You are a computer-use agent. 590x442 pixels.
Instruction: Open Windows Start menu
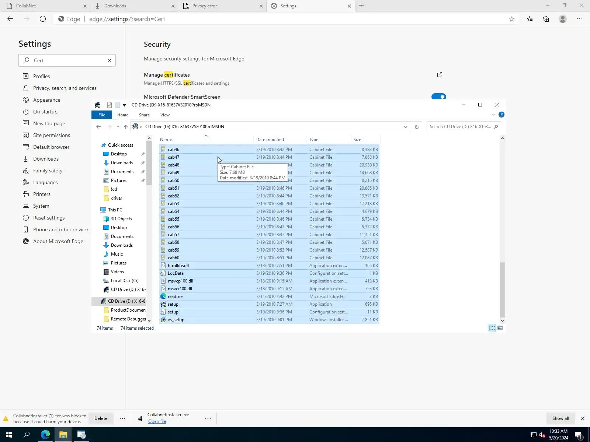coord(9,435)
